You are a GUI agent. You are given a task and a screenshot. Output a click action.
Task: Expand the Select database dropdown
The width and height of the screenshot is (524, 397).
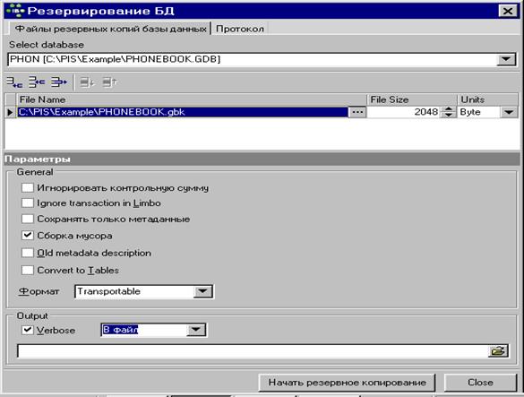tap(506, 59)
